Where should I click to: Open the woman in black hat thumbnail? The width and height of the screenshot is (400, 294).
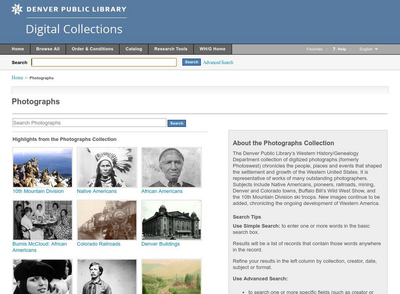point(42,276)
